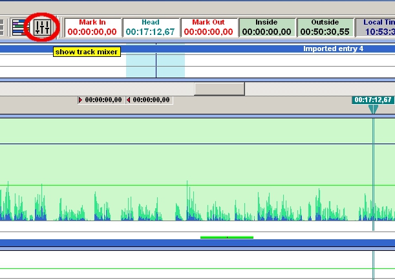Image resolution: width=395 pixels, height=280 pixels.
Task: Click the Inside duration display
Action: pyautogui.click(x=267, y=27)
